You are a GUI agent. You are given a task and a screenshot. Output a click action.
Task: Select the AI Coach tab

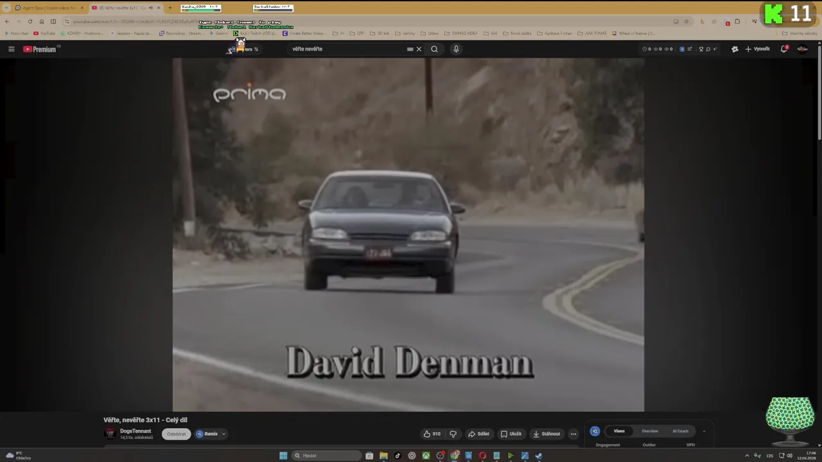coord(680,431)
